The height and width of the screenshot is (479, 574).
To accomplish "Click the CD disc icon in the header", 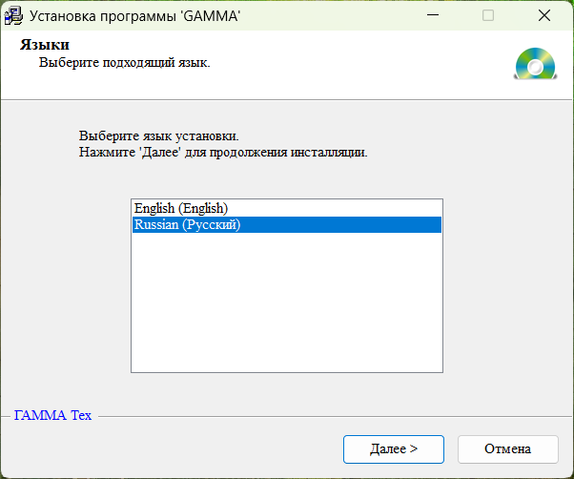I will coord(535,63).
